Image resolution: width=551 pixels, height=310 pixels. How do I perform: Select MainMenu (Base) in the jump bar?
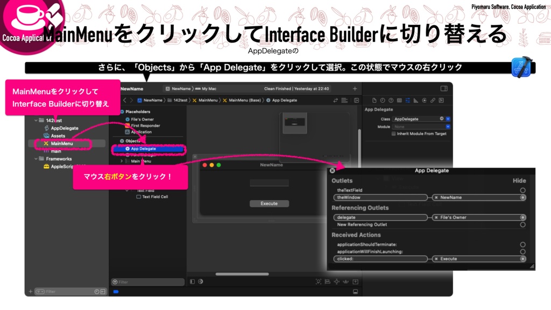246,100
